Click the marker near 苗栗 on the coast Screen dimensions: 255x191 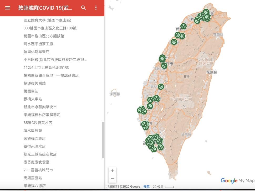tap(174, 42)
